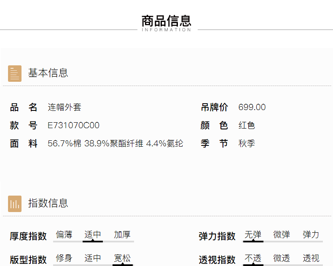
Task: Choose 不透 transparency option
Action: (x=253, y=258)
